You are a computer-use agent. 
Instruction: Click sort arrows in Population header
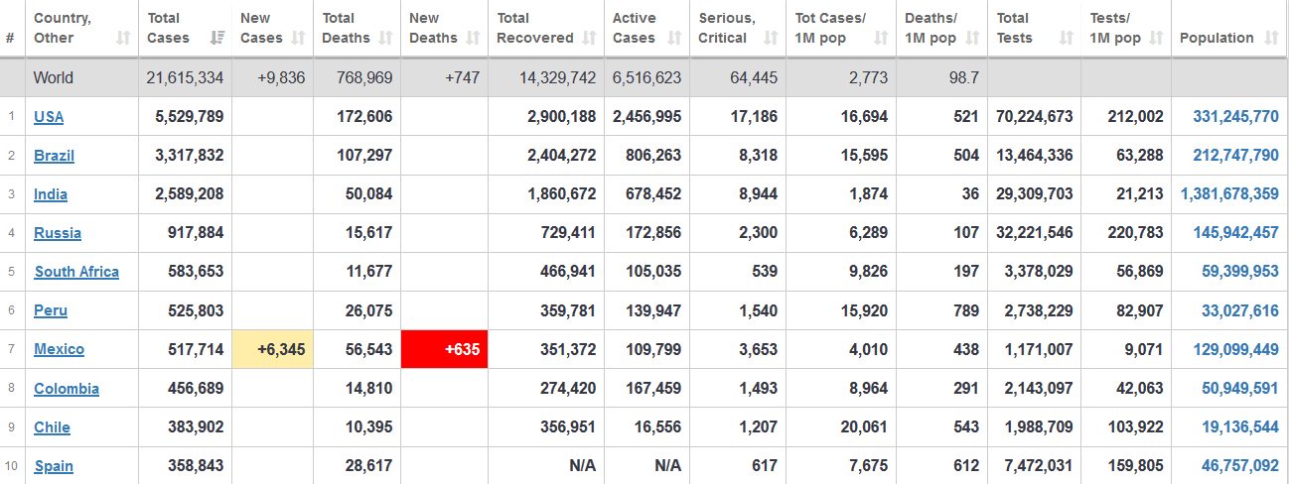click(x=1272, y=39)
